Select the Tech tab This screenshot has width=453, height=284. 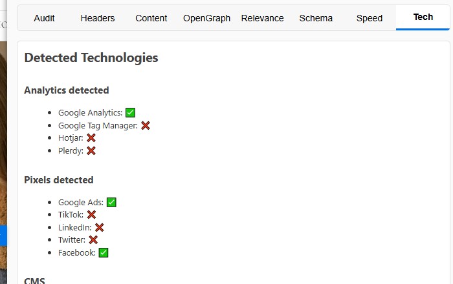pos(423,17)
